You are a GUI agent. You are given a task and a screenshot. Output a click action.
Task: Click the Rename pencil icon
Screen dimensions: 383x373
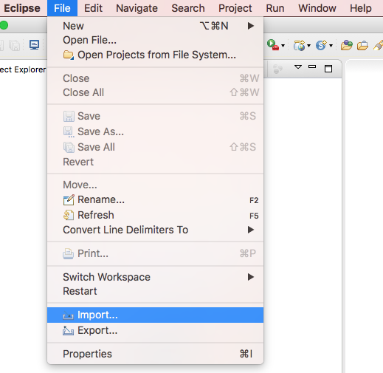[69, 199]
